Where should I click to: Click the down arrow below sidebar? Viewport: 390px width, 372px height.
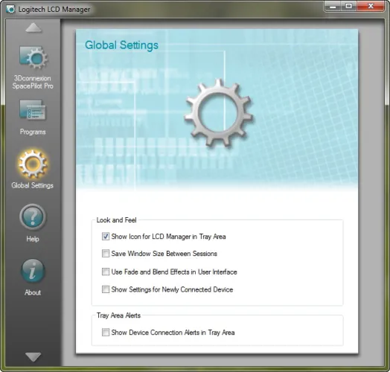(33, 357)
